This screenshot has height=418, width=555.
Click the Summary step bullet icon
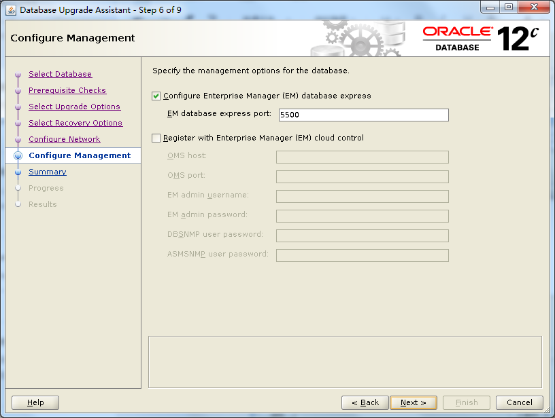(18, 172)
